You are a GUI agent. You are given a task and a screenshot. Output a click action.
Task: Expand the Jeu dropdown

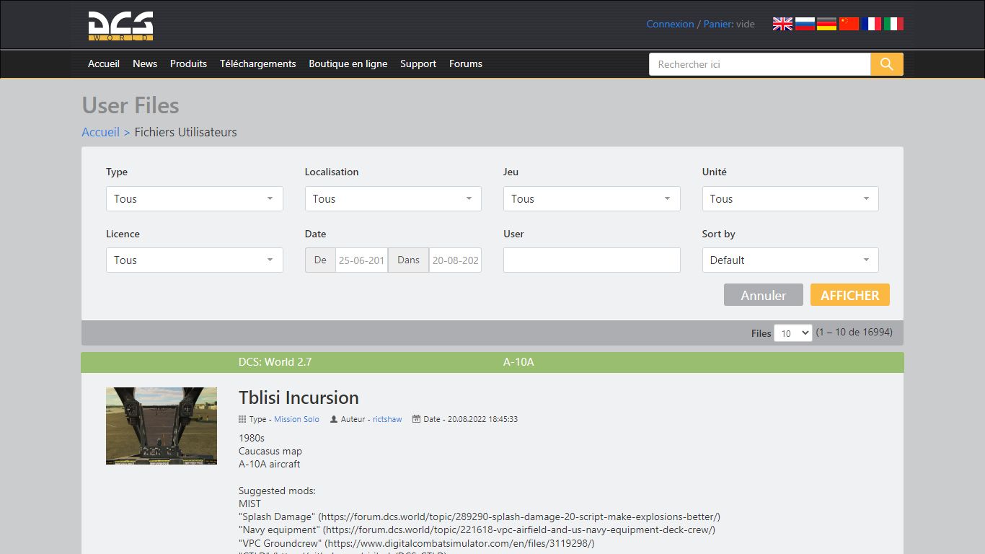tap(592, 198)
